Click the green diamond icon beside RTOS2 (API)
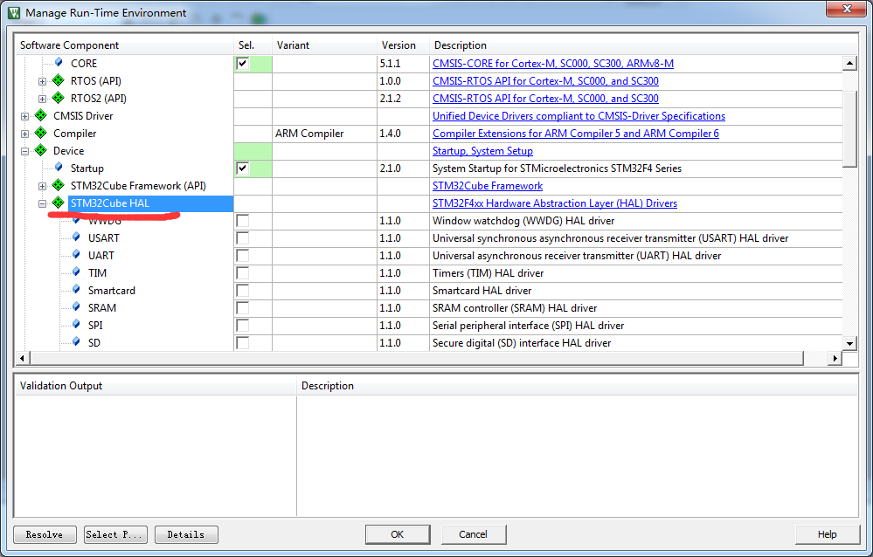 click(x=59, y=98)
